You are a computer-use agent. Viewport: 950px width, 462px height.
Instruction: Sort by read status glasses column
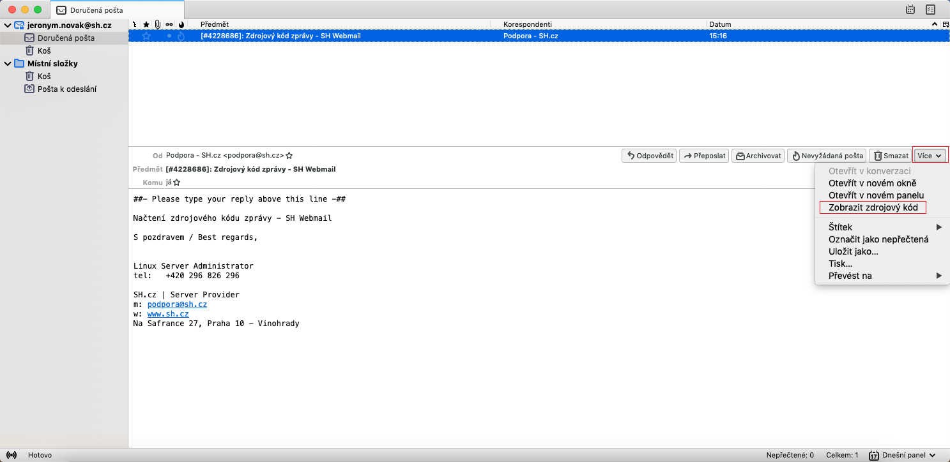[169, 24]
